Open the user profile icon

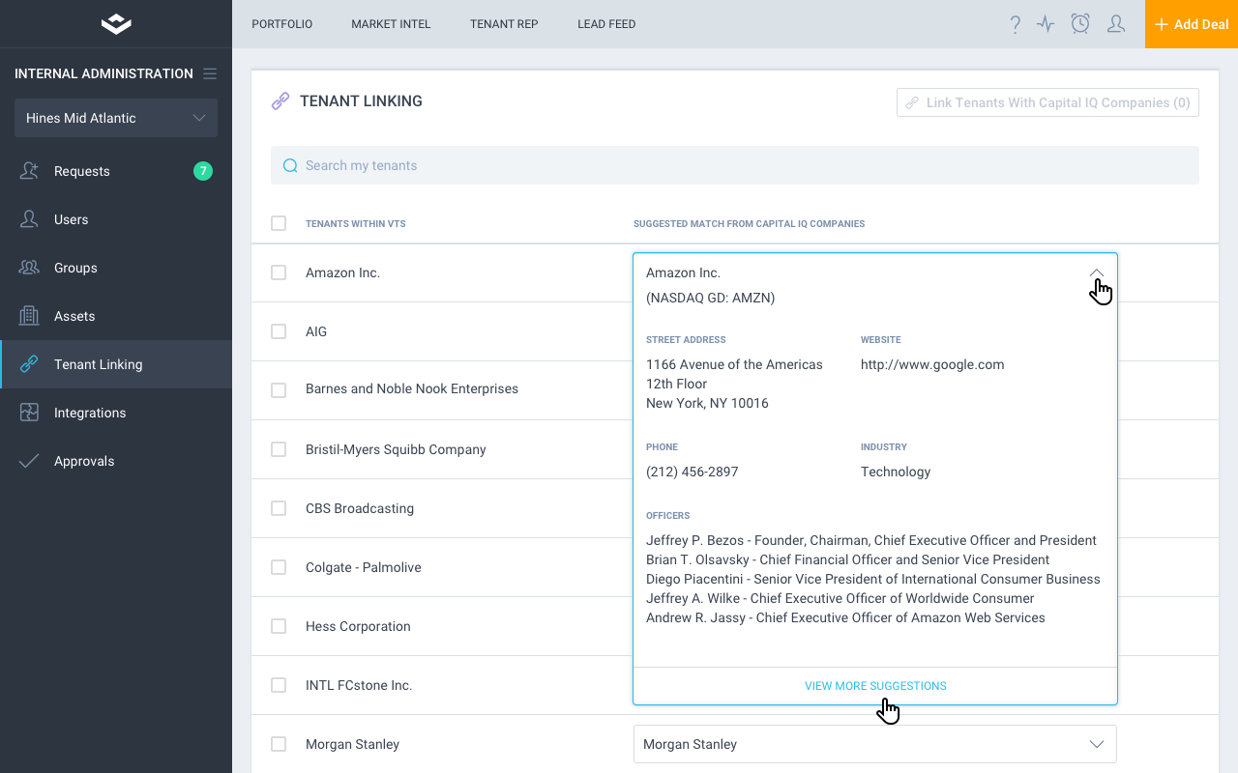(1115, 24)
